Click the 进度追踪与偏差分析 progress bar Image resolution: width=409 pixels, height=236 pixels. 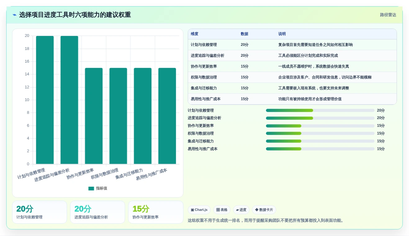pos(320,118)
